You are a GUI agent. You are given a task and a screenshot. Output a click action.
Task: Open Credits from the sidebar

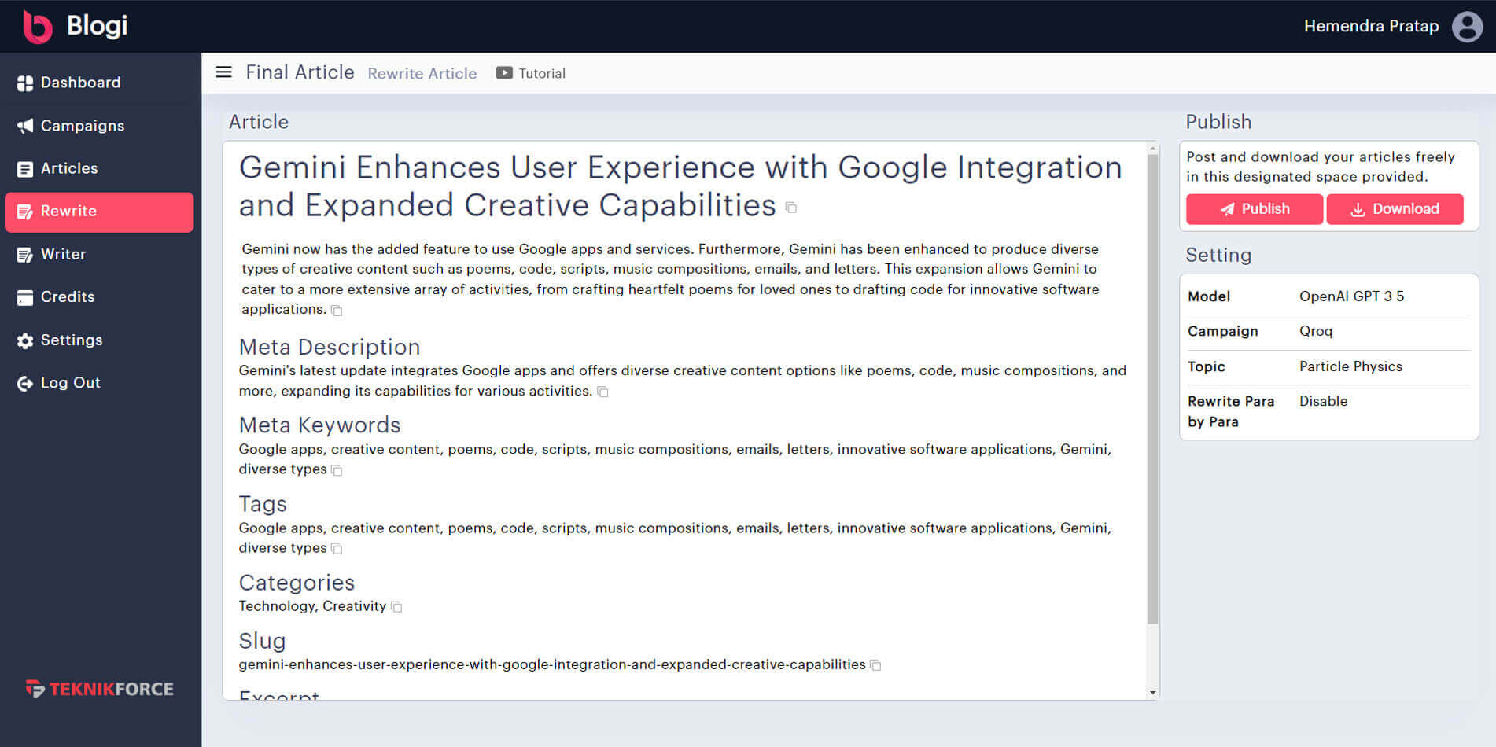67,296
